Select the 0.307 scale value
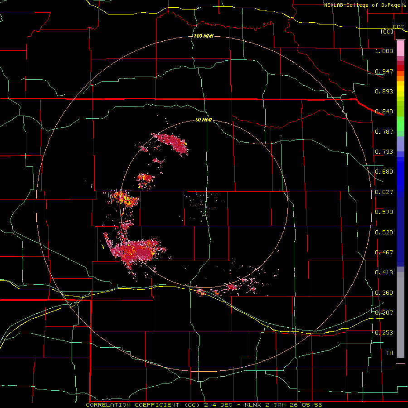 (384, 313)
